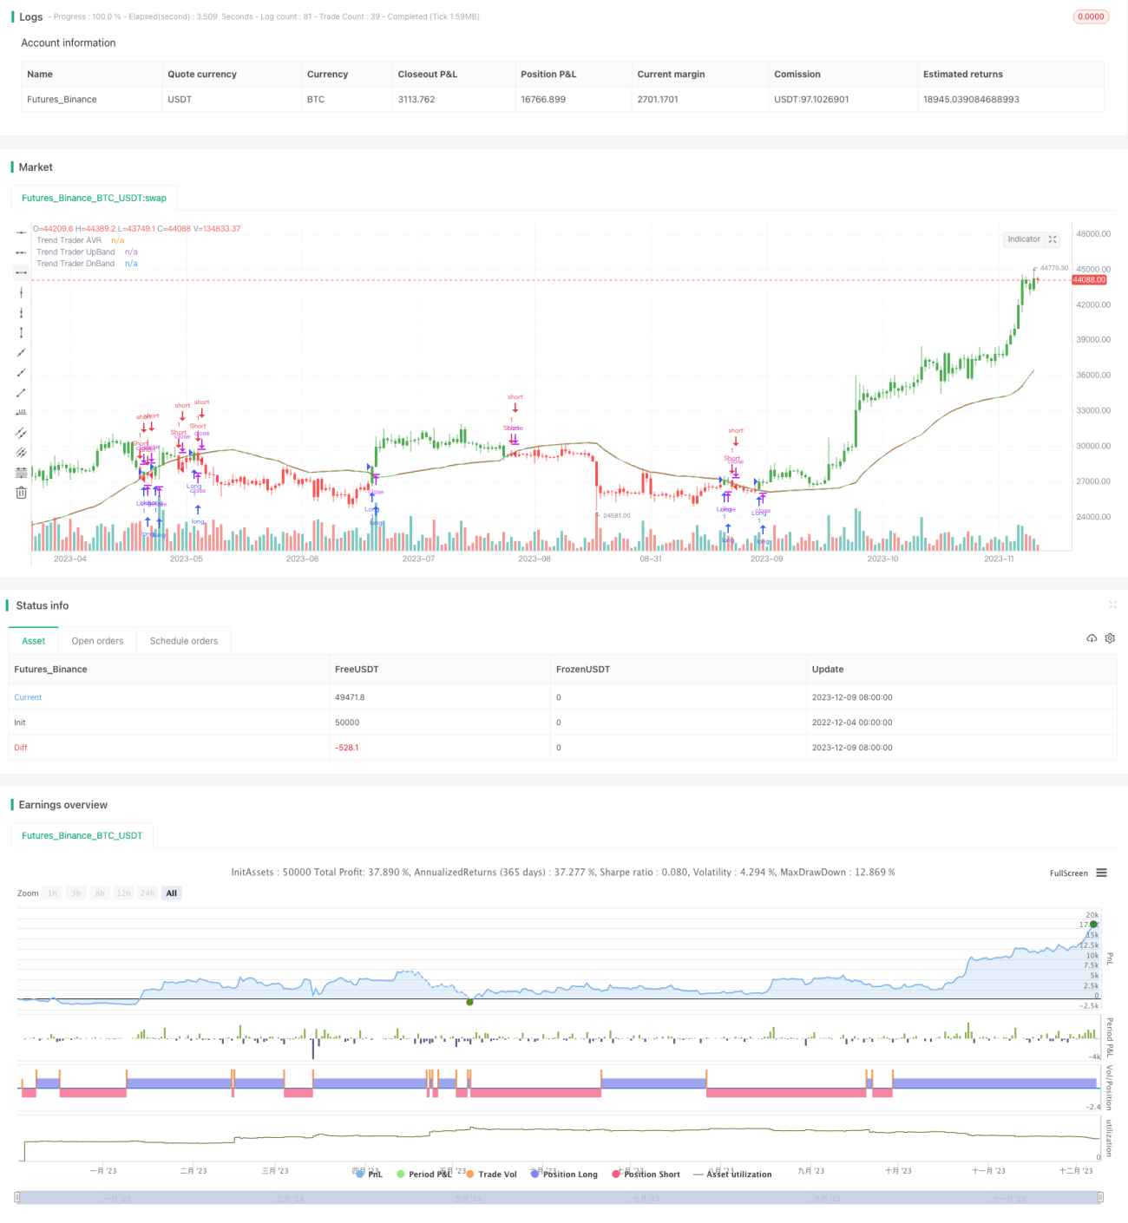This screenshot has height=1223, width=1128.
Task: Toggle the Trade Vol legend series
Action: click(491, 1174)
